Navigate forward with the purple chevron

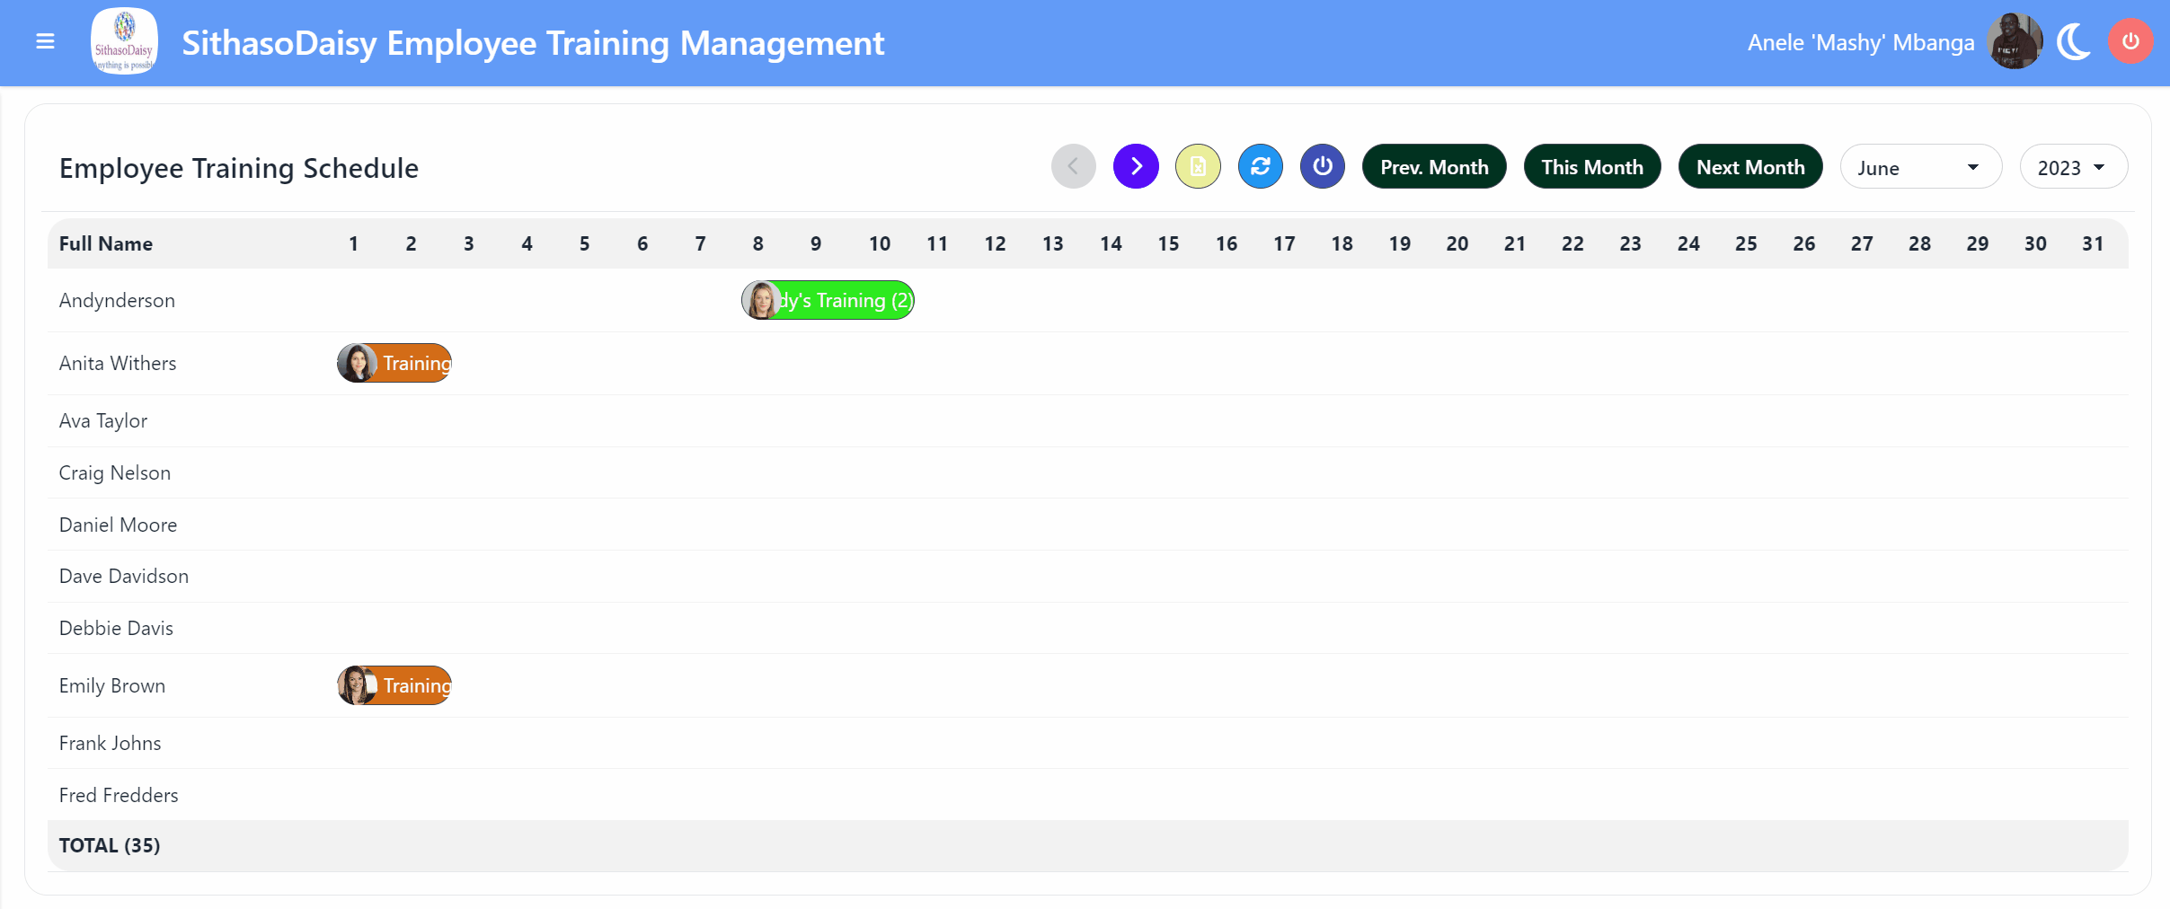[1136, 166]
